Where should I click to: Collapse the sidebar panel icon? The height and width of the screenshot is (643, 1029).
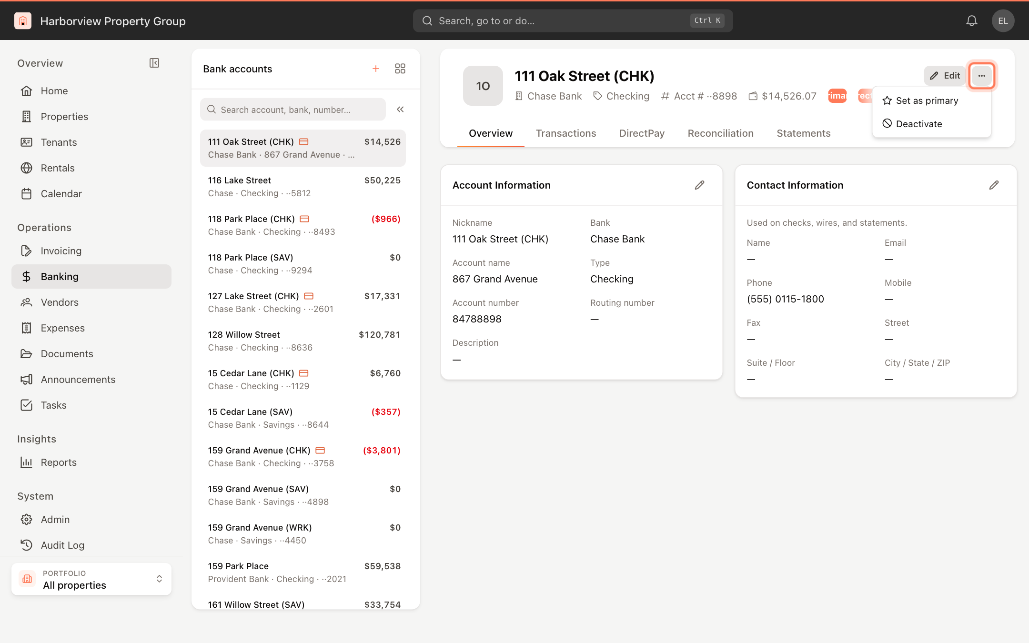pos(154,63)
